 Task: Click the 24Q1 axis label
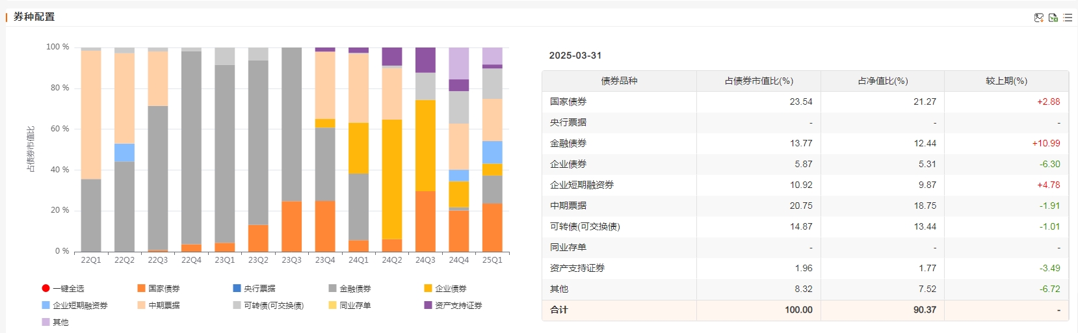(x=359, y=260)
